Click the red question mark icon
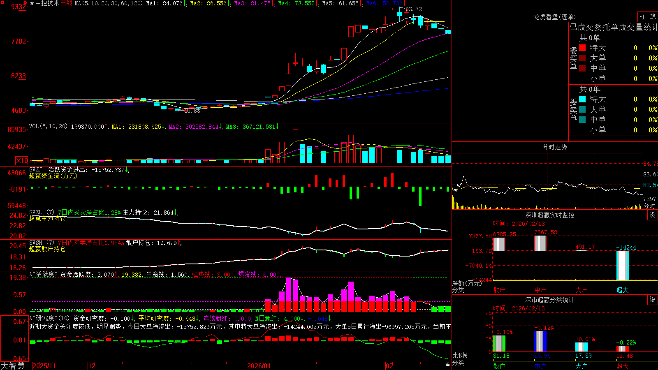This screenshot has height=370, width=658. [x=25, y=4]
